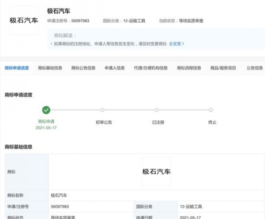Click the green checkmark for 商标申请 step
The width and height of the screenshot is (265, 219).
[x=46, y=110]
